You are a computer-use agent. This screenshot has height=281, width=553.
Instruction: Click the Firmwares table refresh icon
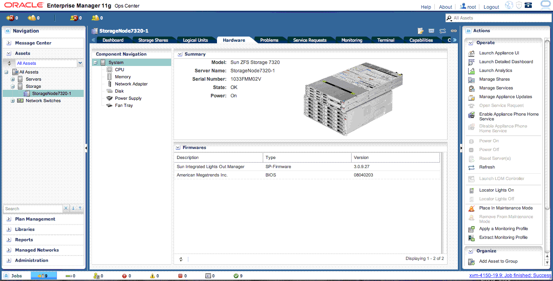181,259
